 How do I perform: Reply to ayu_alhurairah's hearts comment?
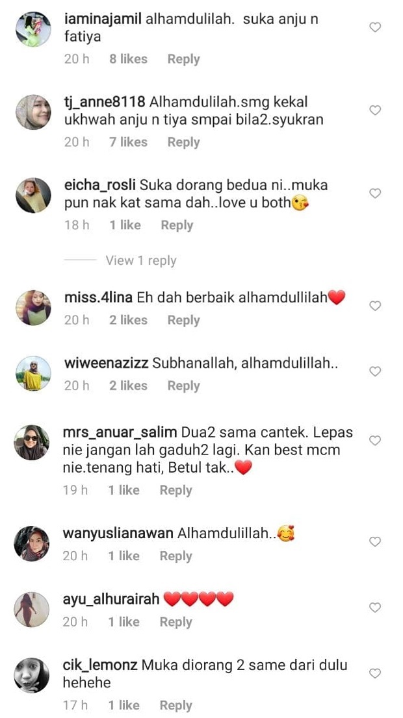coord(175,623)
